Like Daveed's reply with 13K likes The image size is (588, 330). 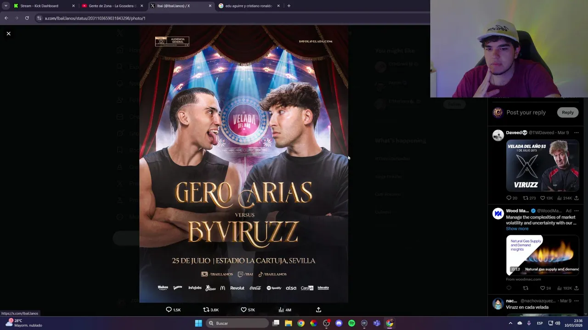pyautogui.click(x=546, y=198)
